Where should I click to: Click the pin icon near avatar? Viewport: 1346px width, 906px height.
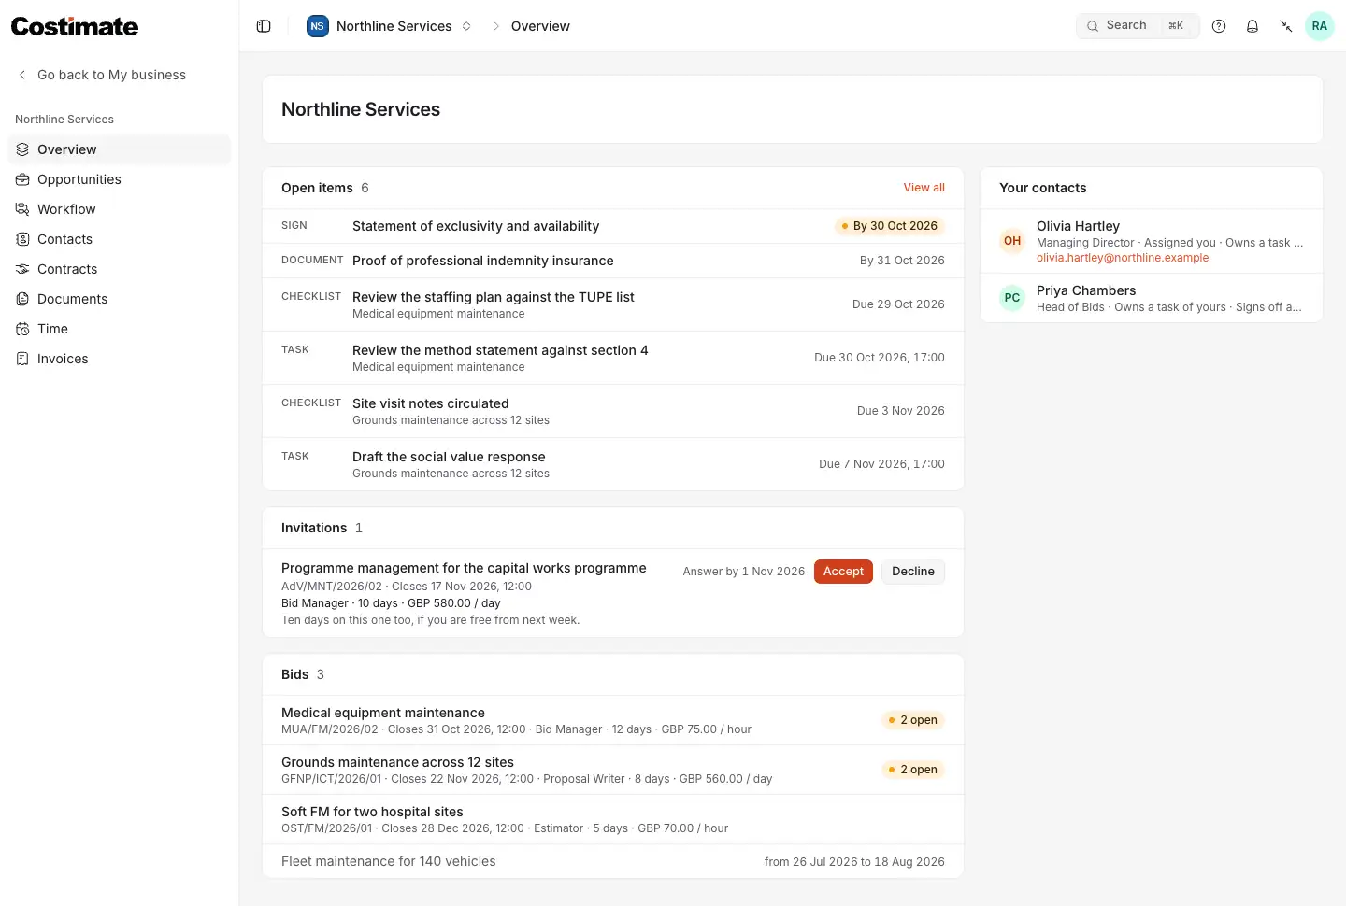point(1286,26)
